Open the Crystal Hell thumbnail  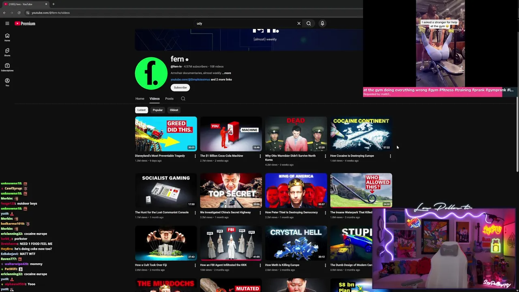tap(296, 243)
